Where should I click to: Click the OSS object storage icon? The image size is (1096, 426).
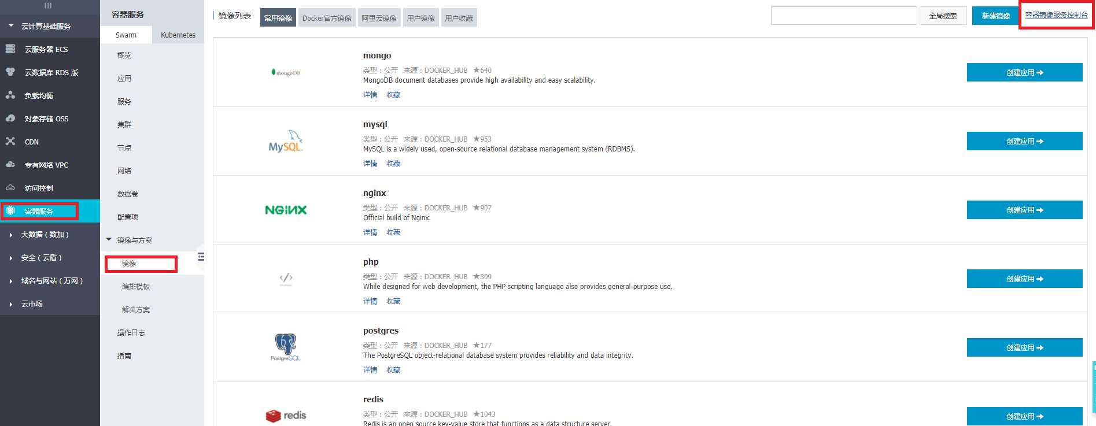pos(10,118)
